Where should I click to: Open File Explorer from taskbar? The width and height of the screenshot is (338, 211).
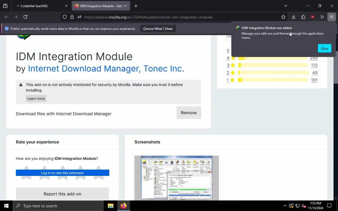pos(111,206)
